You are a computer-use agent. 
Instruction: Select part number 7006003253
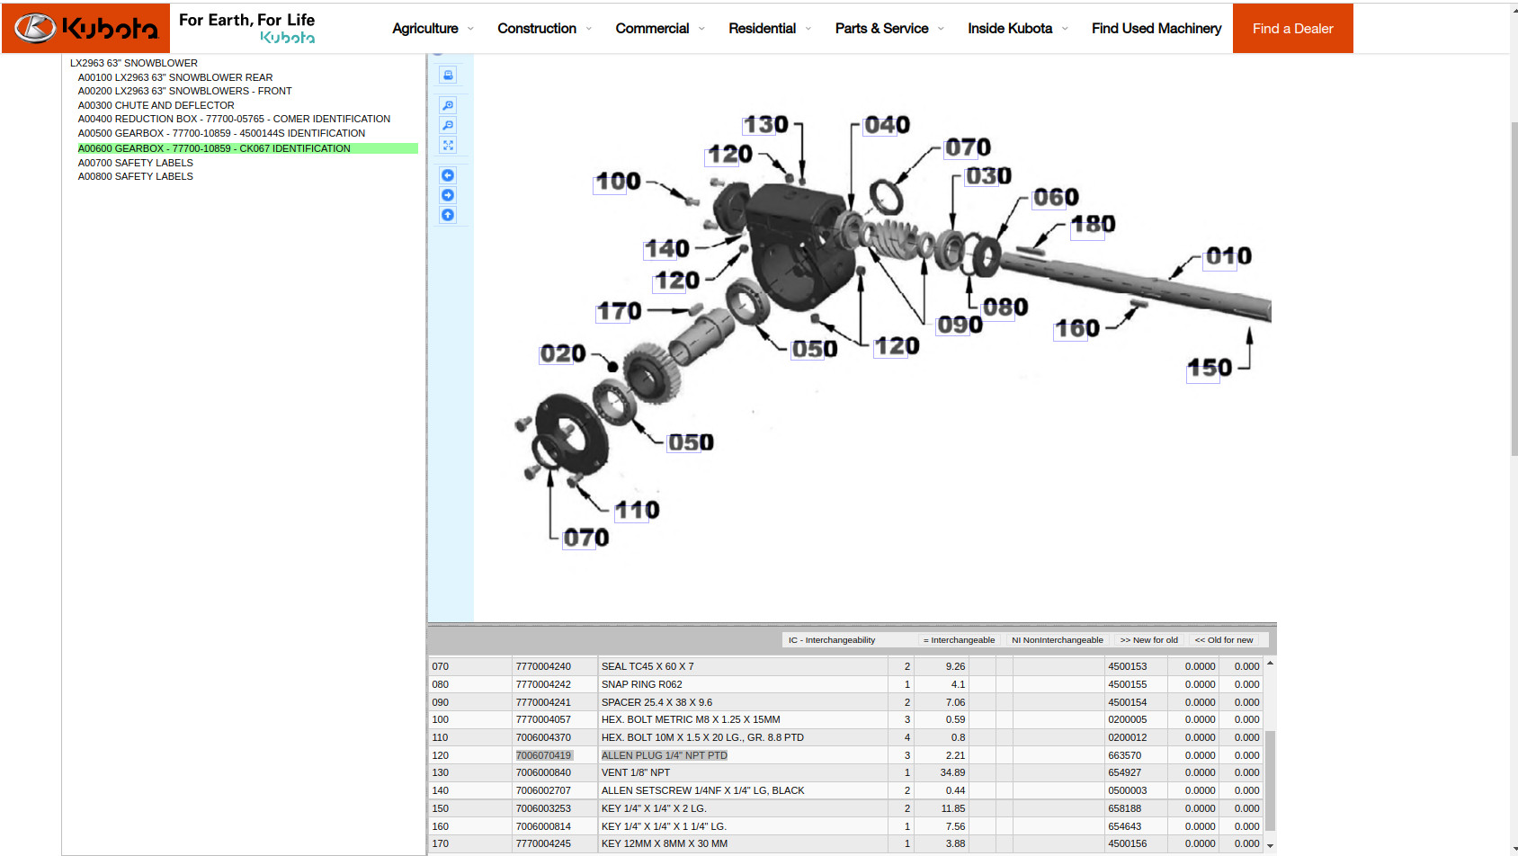pos(543,808)
